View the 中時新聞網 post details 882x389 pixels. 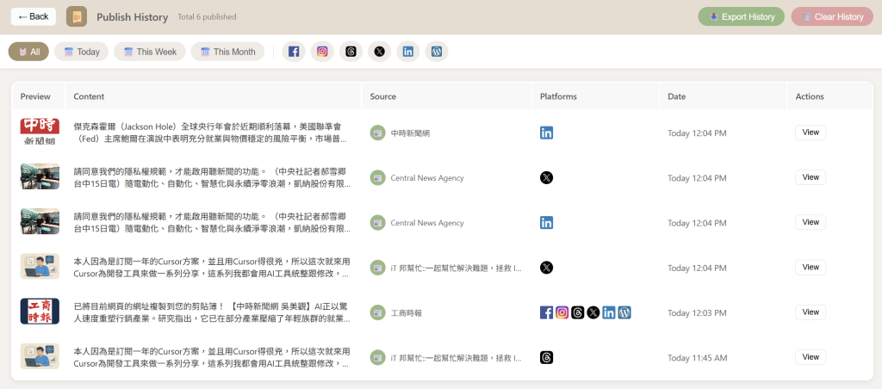[810, 133]
